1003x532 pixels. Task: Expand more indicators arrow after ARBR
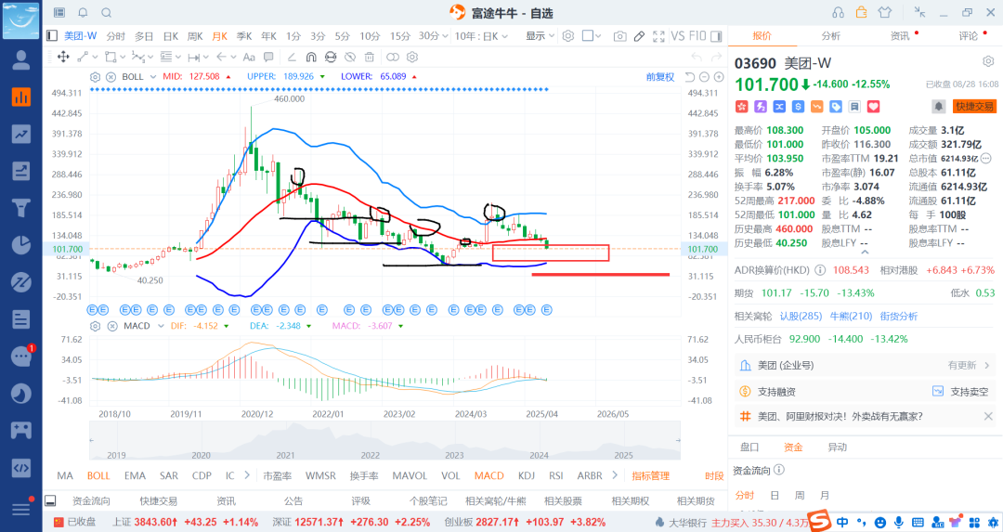[x=615, y=475]
